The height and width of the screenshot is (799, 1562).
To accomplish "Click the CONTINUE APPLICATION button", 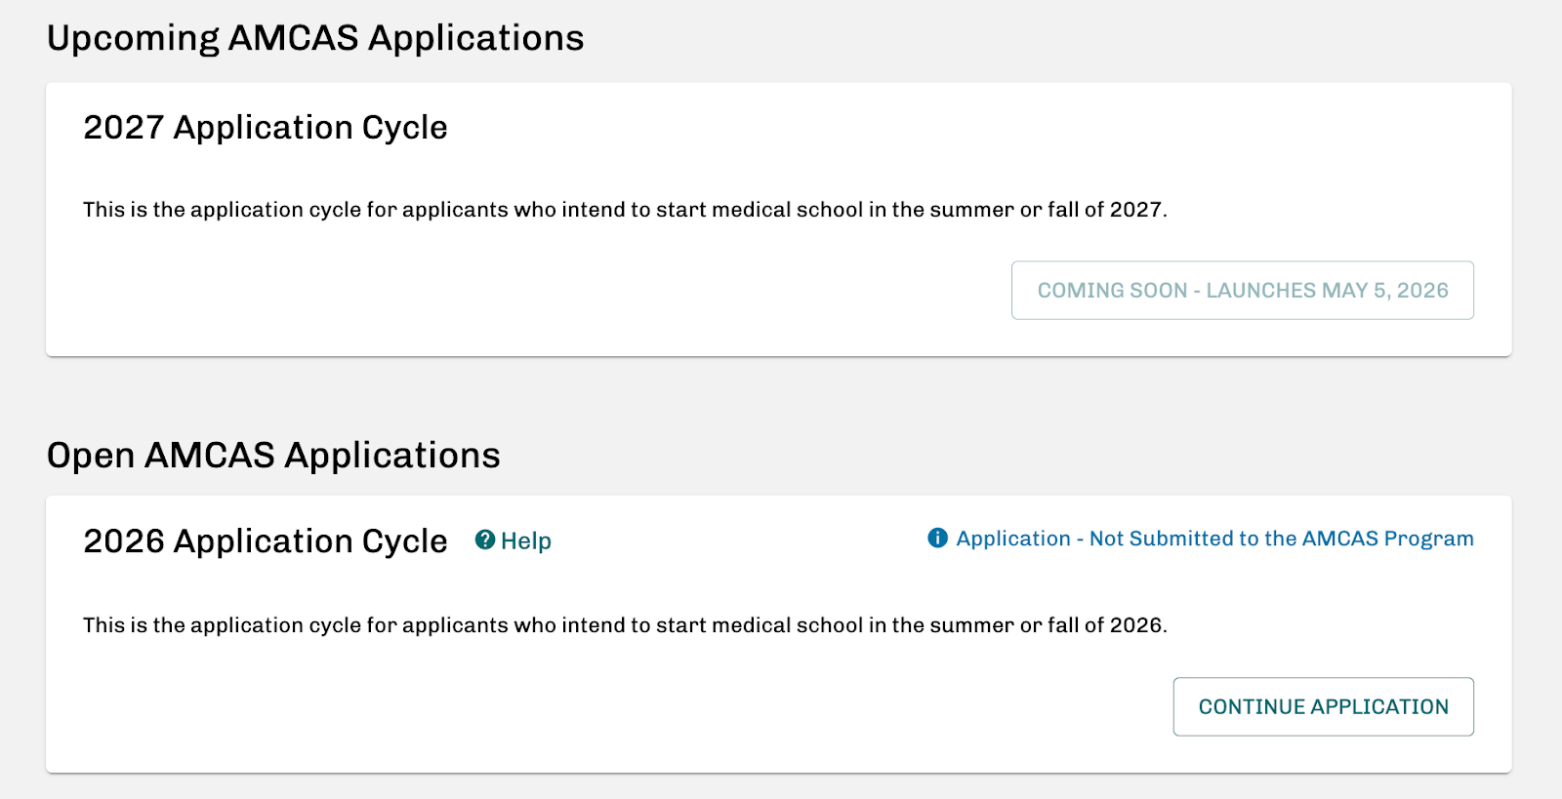I will click(x=1323, y=706).
